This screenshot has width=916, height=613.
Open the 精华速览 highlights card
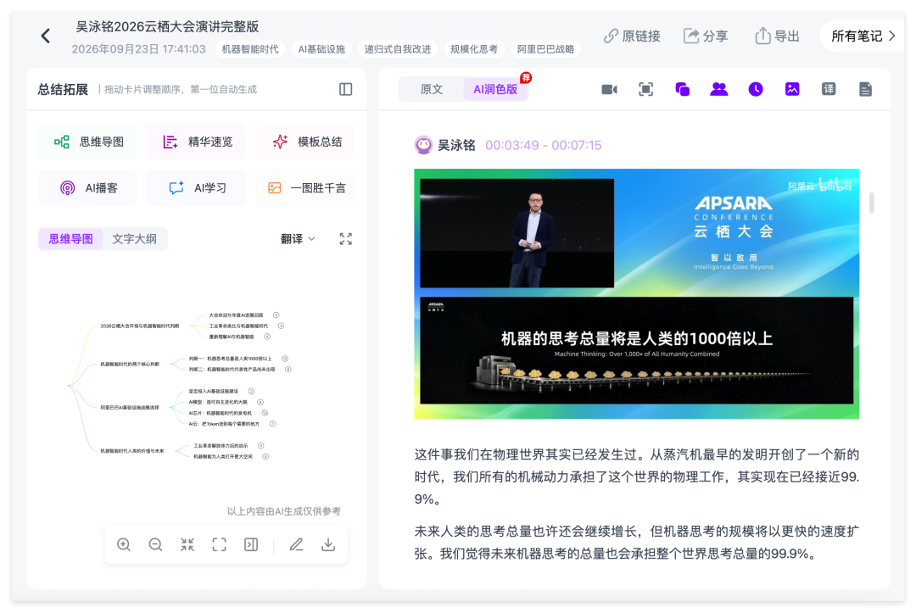coord(197,142)
